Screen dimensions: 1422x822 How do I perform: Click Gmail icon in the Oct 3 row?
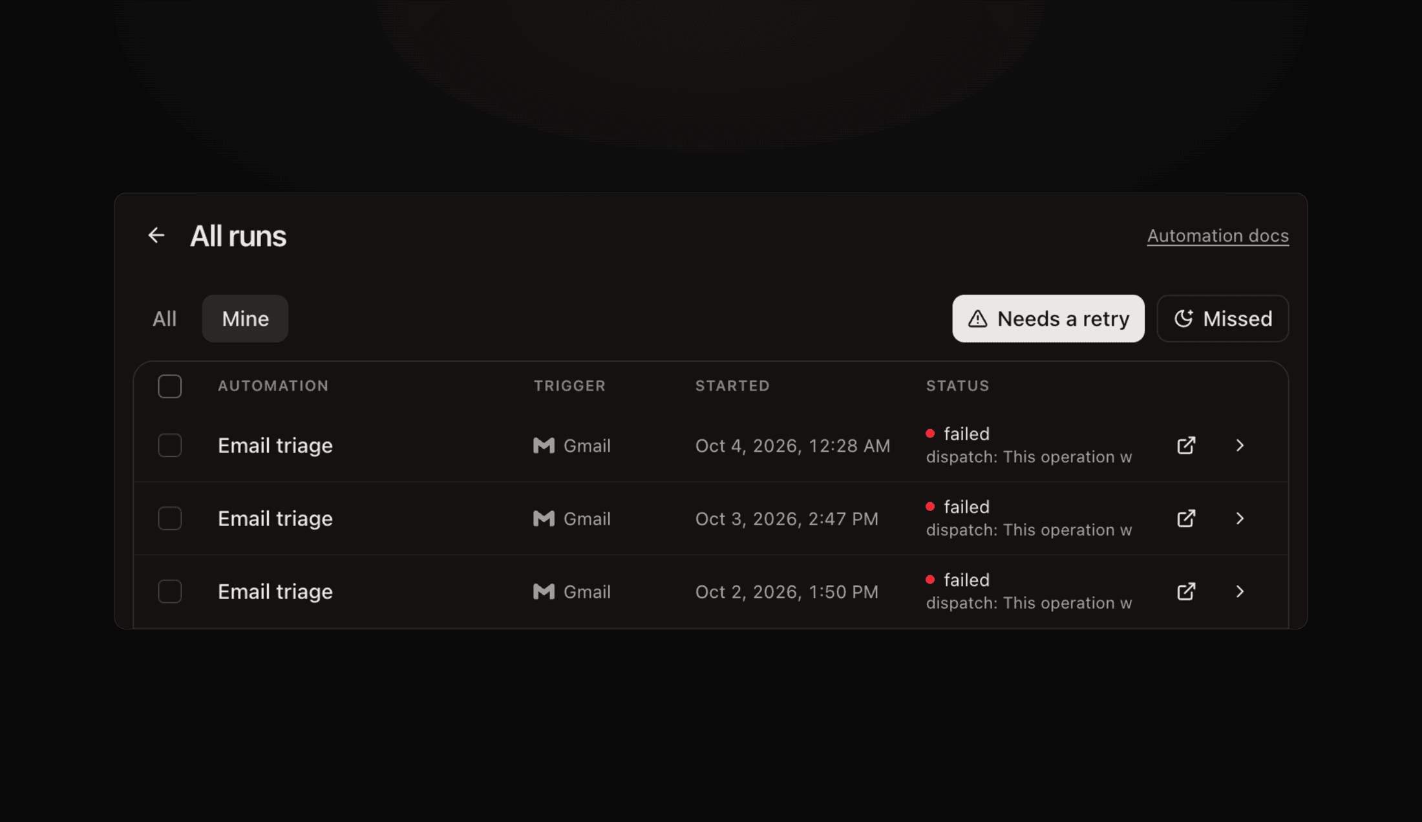(544, 518)
